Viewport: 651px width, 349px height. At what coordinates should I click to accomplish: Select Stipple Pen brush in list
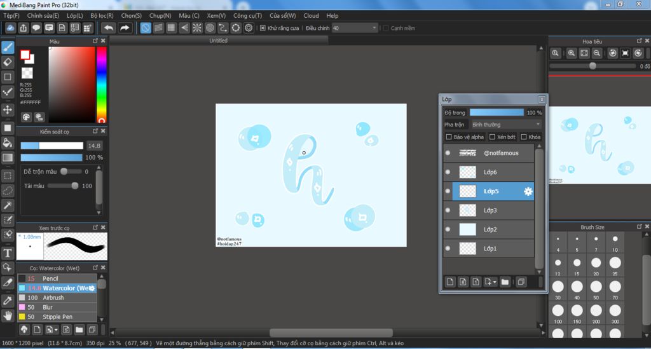[57, 317]
